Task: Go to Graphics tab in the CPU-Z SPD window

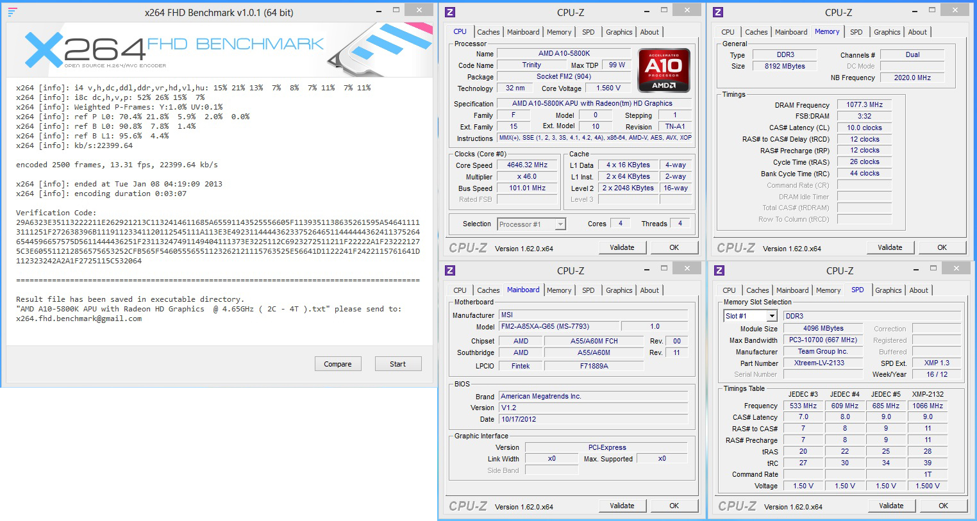Action: click(889, 290)
